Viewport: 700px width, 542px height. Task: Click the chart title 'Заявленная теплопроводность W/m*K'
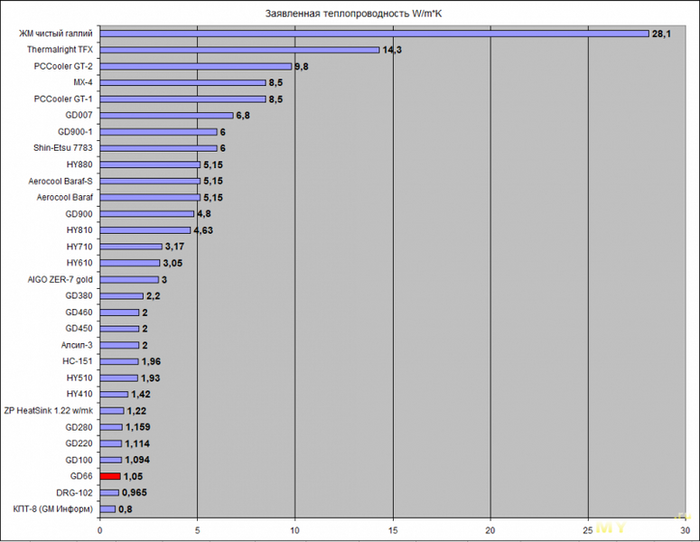pos(353,14)
